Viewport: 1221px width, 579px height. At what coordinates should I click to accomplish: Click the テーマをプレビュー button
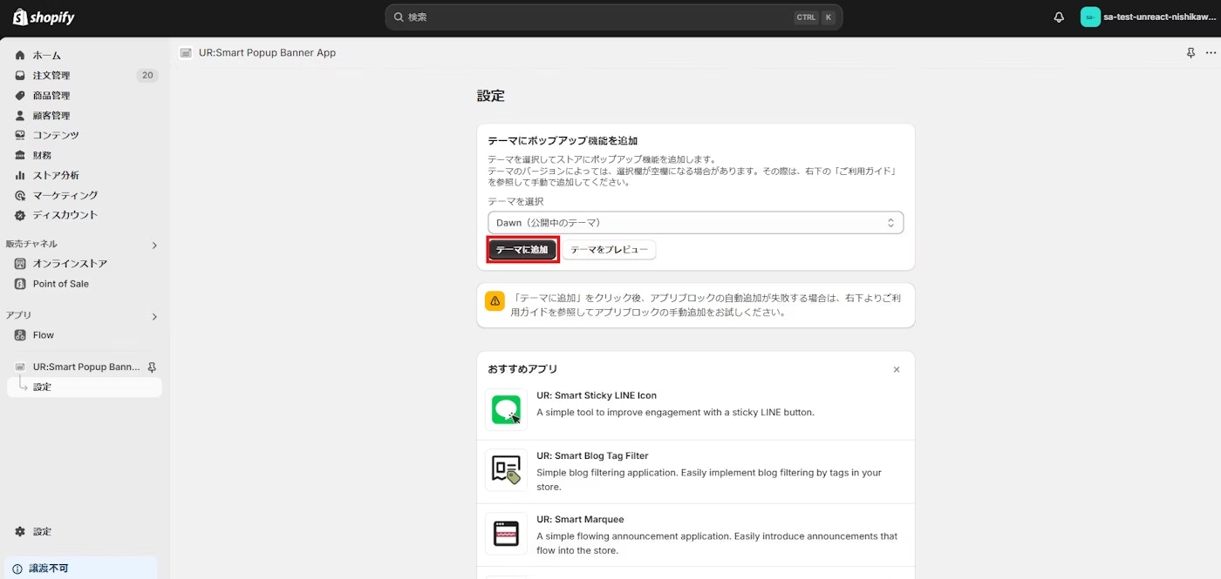coord(609,250)
